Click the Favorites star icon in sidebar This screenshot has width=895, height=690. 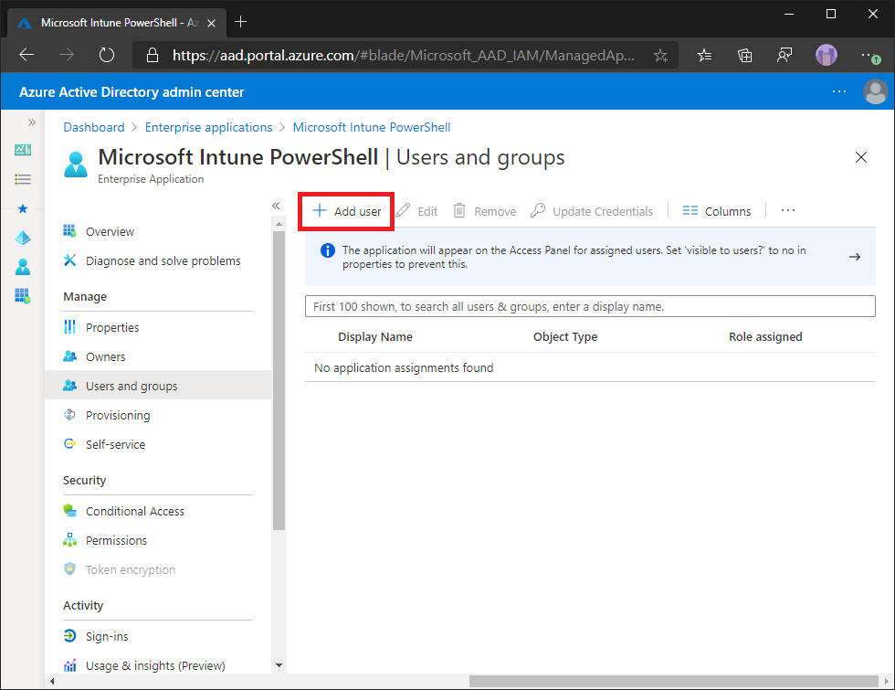(23, 208)
